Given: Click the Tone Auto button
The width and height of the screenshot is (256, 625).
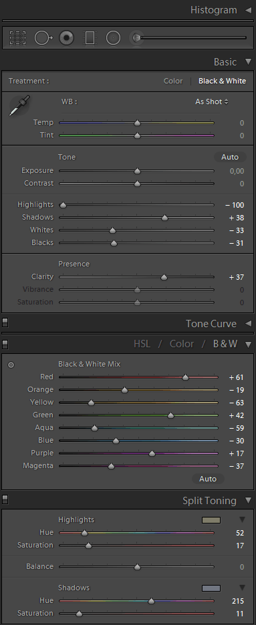Looking at the screenshot, I should (230, 157).
